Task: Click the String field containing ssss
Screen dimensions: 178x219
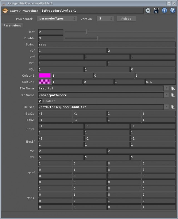Action: point(107,44)
